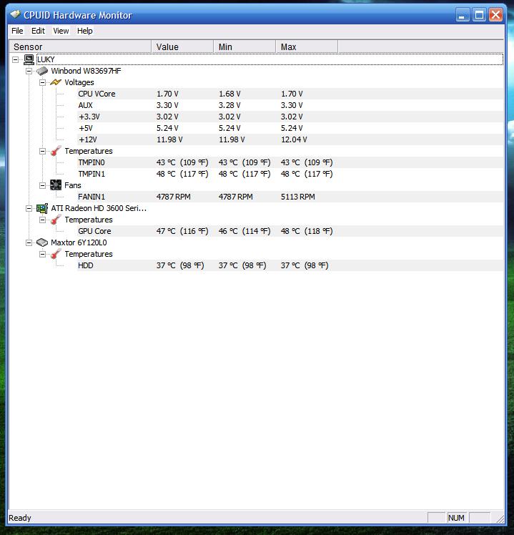Select the LUKY tree label
Viewport: 514px width, 535px height.
tap(46, 59)
